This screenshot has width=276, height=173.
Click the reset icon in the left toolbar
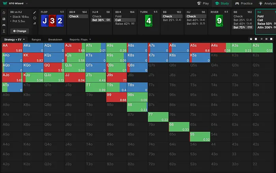pyautogui.click(x=4, y=13)
